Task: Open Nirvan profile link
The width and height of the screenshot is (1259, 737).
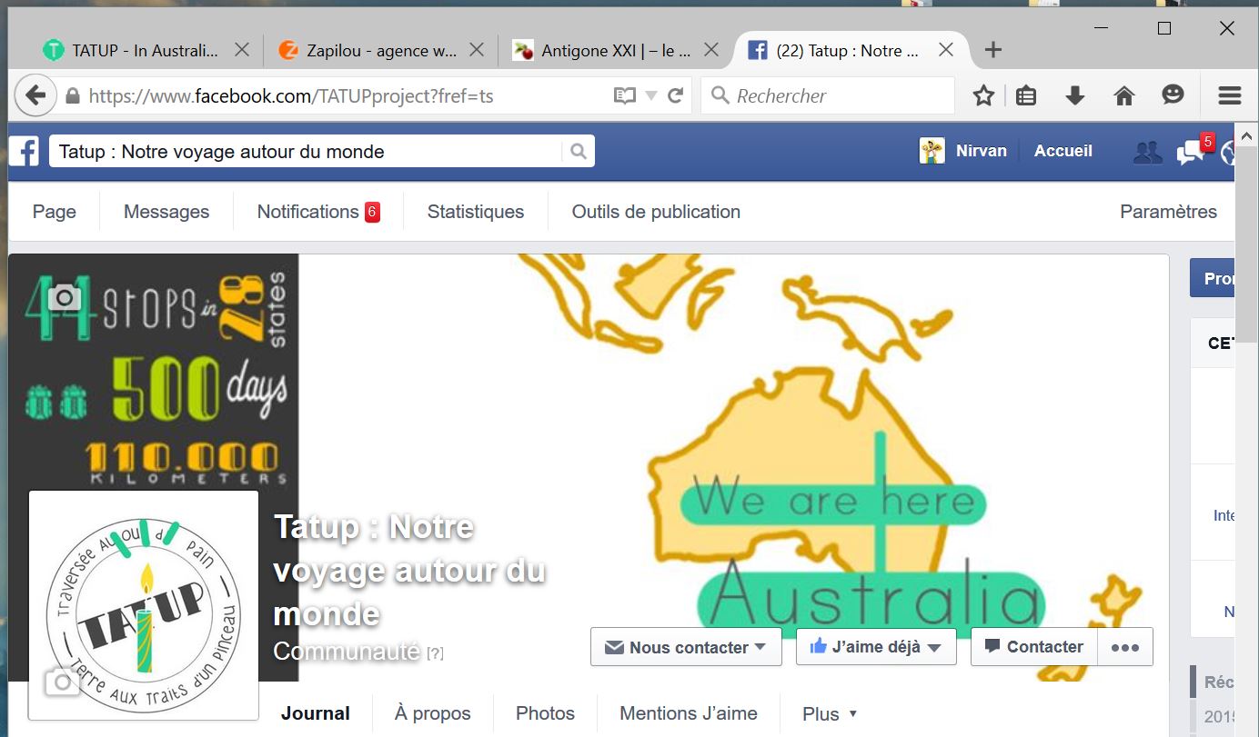Action: click(981, 151)
